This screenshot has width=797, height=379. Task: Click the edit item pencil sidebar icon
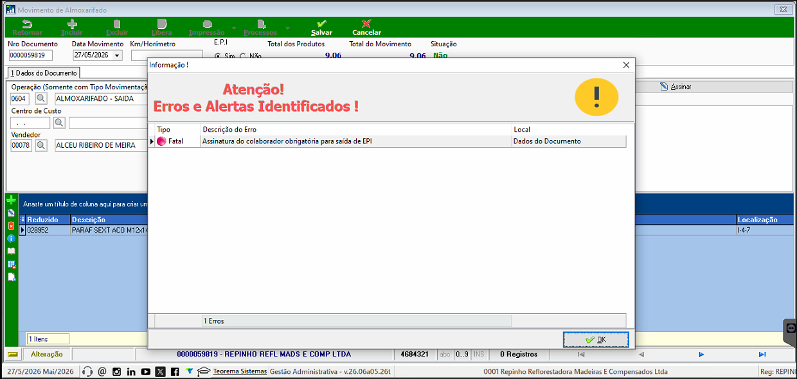[x=11, y=213]
